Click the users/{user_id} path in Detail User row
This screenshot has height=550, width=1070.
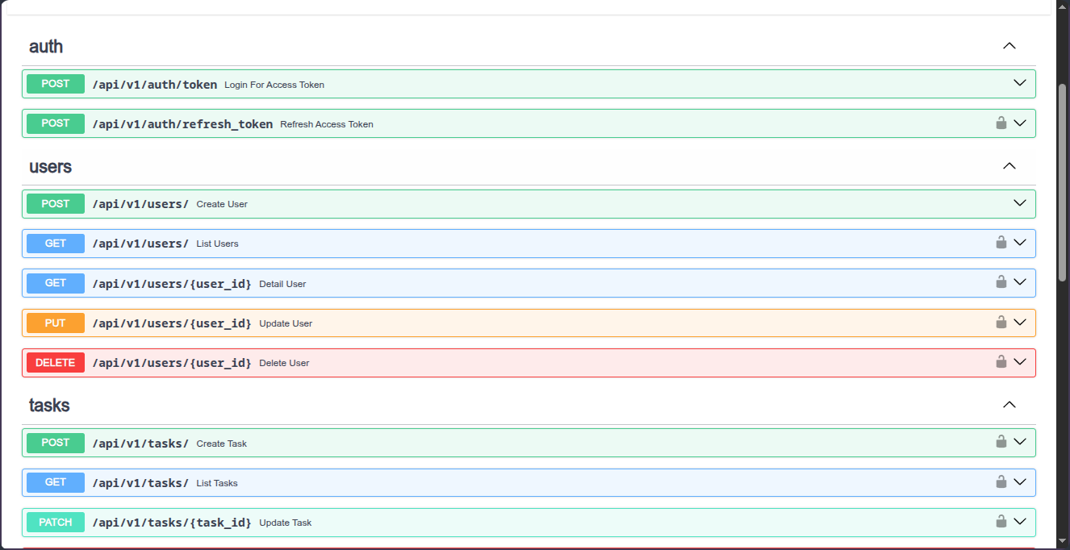(x=172, y=284)
